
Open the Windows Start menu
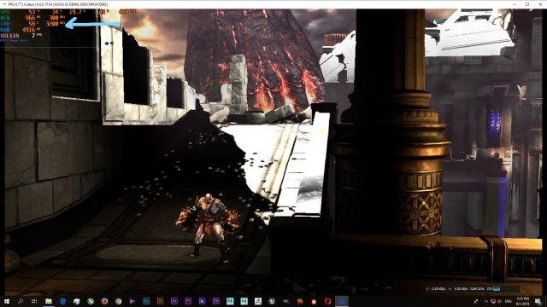click(7, 301)
